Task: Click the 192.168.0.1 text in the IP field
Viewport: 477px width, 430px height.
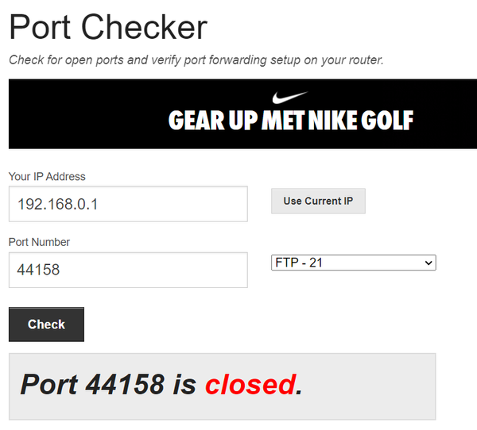Action: pyautogui.click(x=57, y=204)
